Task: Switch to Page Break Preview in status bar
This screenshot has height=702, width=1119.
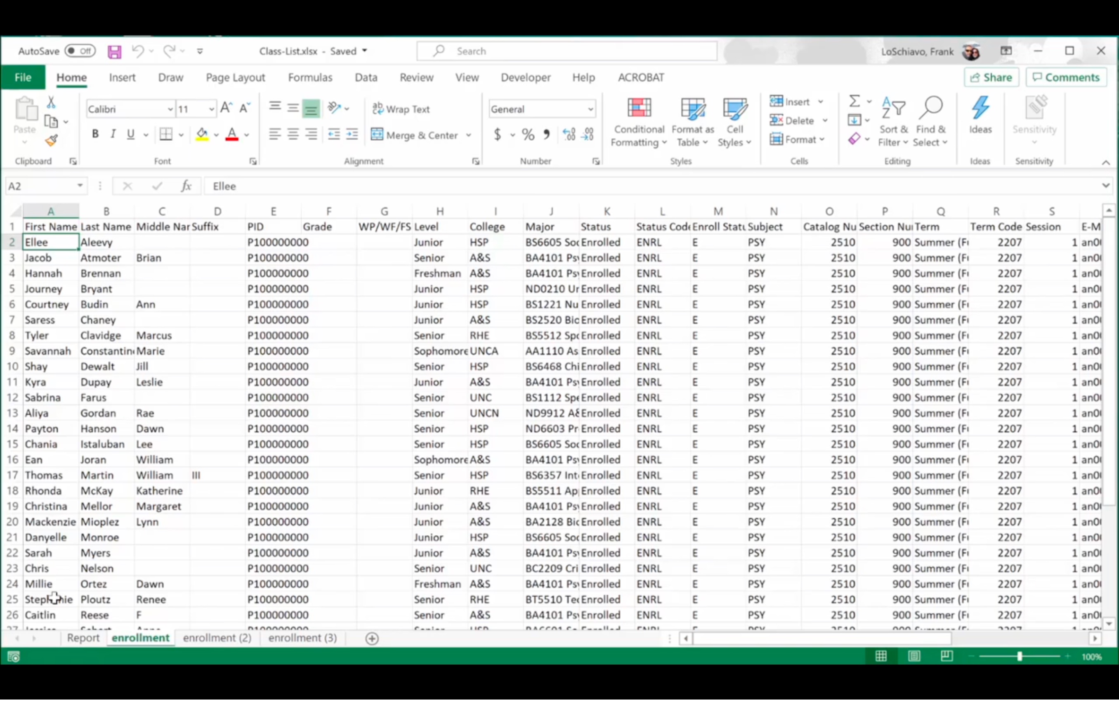Action: point(947,657)
